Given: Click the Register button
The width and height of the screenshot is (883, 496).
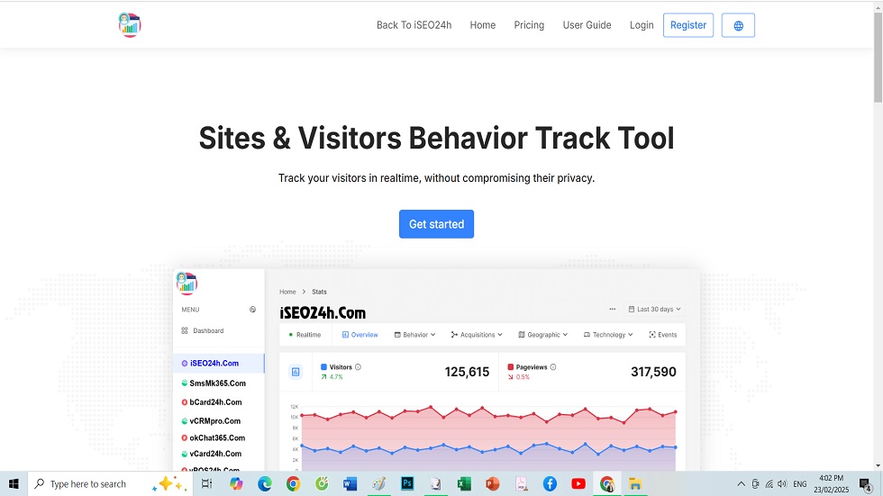Looking at the screenshot, I should pos(687,25).
